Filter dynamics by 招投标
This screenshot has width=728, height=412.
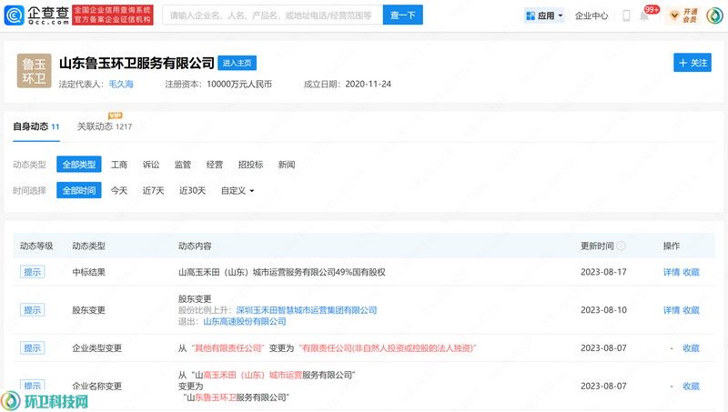250,165
